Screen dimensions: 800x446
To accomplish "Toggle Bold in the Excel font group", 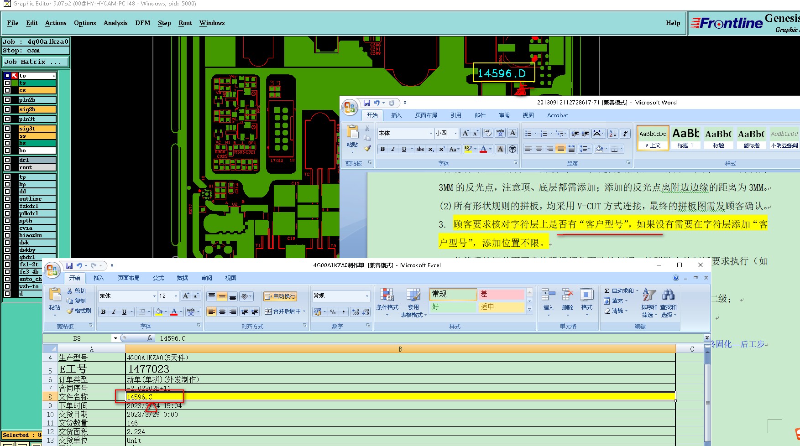I will click(x=104, y=312).
